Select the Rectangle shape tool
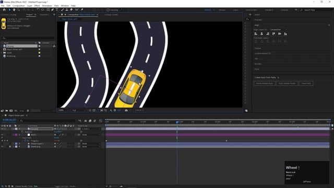 [48, 10]
